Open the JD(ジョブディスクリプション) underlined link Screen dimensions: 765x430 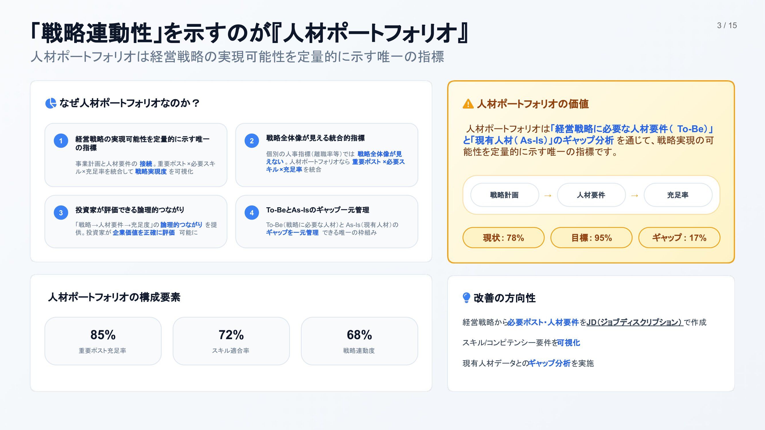pos(634,322)
